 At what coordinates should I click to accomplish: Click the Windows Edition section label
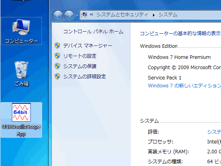point(159,46)
